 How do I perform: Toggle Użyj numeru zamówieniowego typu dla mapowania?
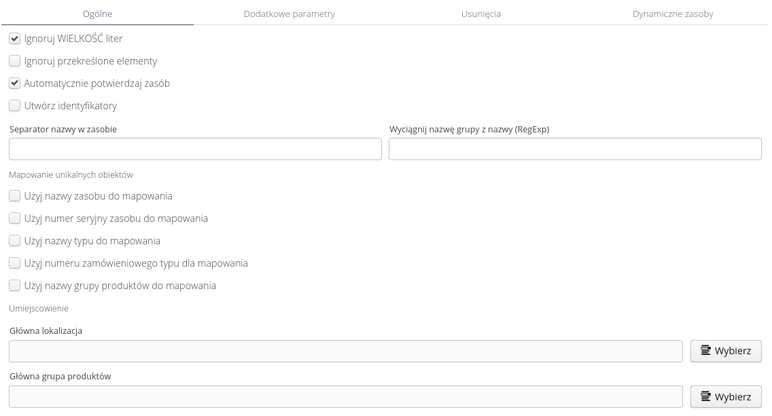(15, 263)
